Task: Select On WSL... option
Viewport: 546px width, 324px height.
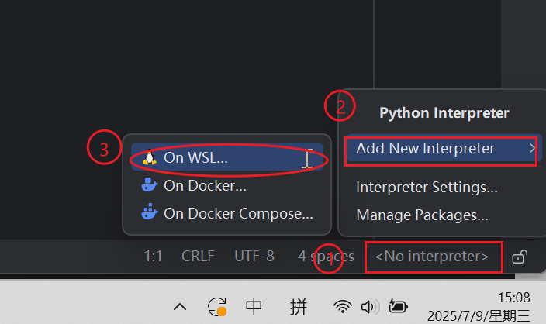Action: [x=195, y=157]
